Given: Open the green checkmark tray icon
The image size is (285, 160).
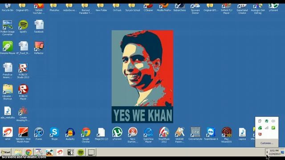Looking at the screenshot, I should pos(273,128).
